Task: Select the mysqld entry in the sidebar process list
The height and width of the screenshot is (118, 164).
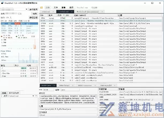Action: [20, 26]
